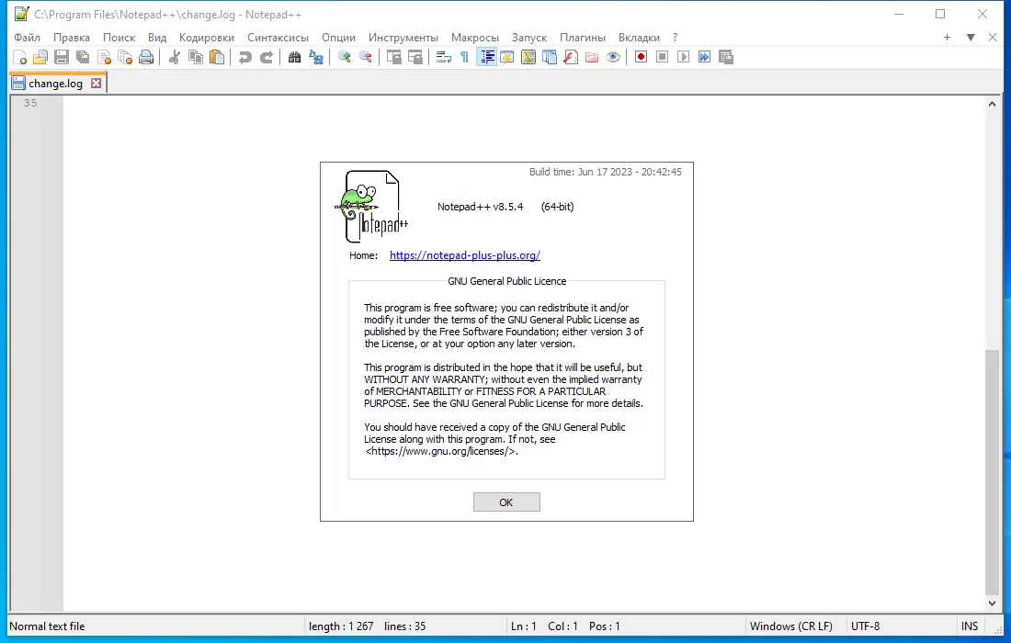
Task: Click the Undo arrow icon
Action: click(245, 57)
